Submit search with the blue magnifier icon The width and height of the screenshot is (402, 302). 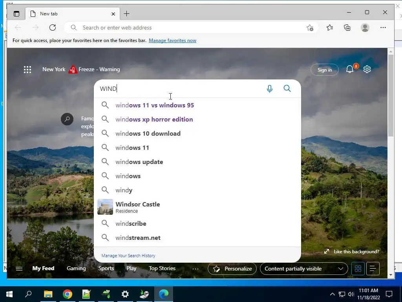coord(287,88)
